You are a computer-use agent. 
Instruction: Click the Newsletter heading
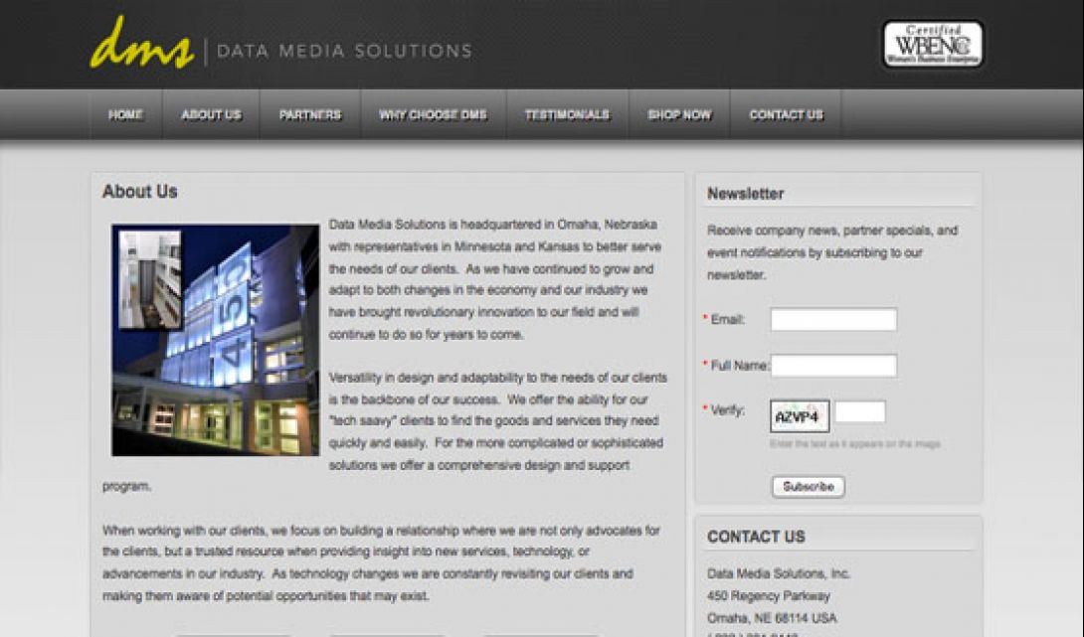click(745, 194)
